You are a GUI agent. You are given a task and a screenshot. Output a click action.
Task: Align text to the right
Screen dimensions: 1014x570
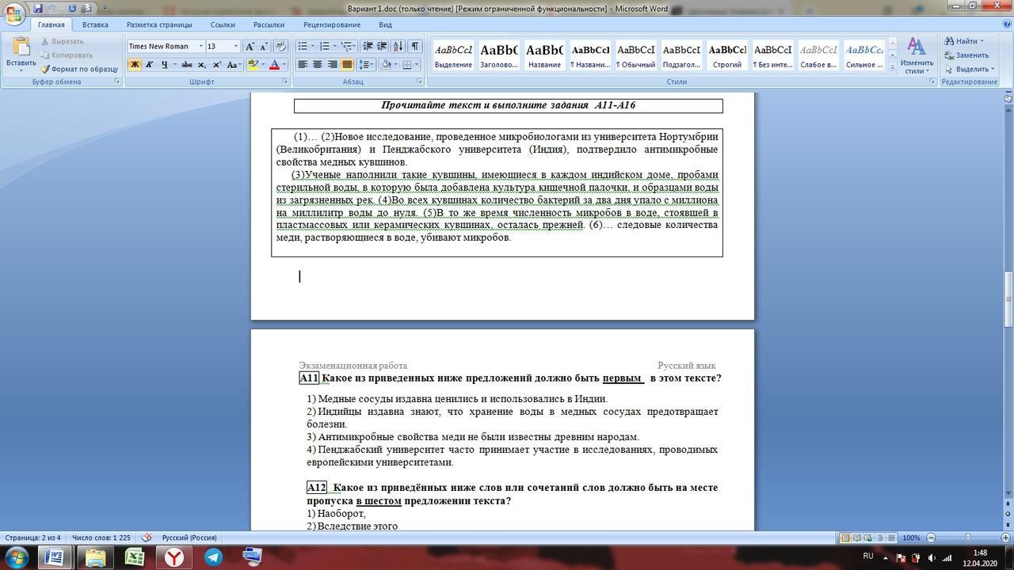click(x=332, y=65)
